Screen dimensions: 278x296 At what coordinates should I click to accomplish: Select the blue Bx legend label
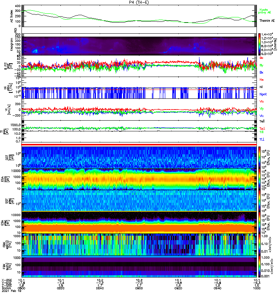(x=261, y=72)
